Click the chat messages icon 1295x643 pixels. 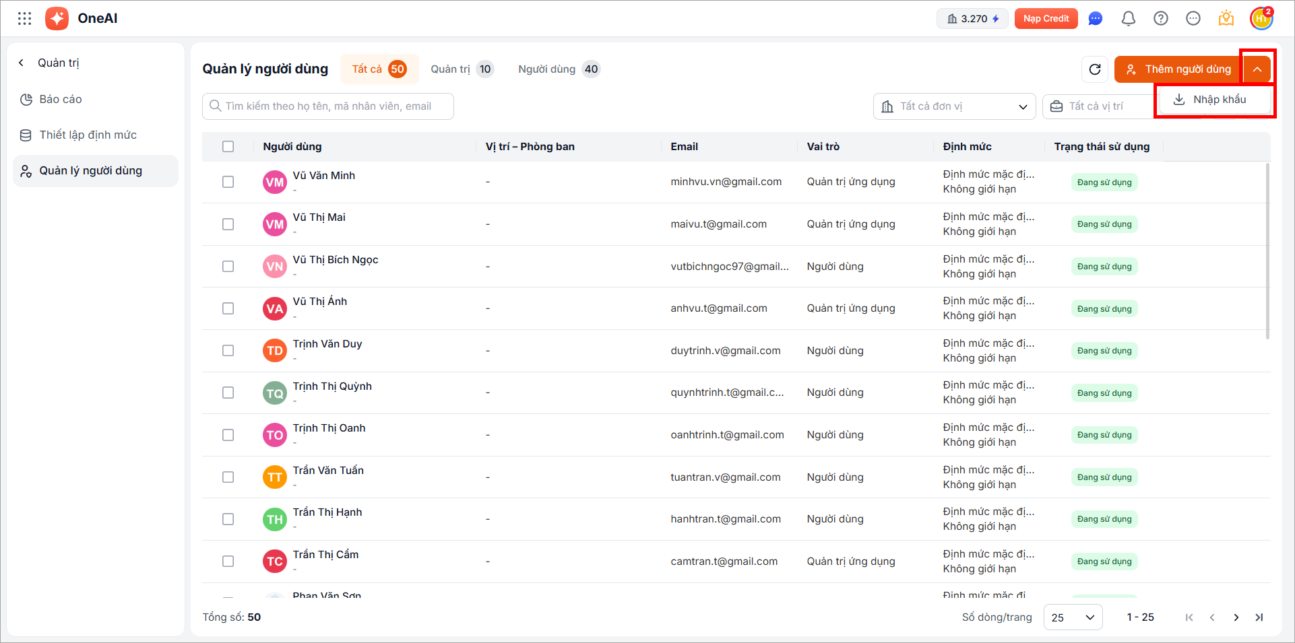point(1096,19)
